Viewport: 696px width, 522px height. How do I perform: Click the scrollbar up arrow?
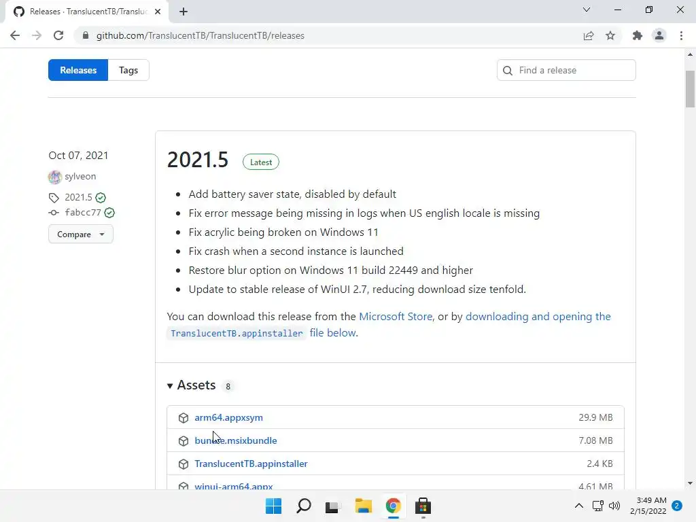690,54
